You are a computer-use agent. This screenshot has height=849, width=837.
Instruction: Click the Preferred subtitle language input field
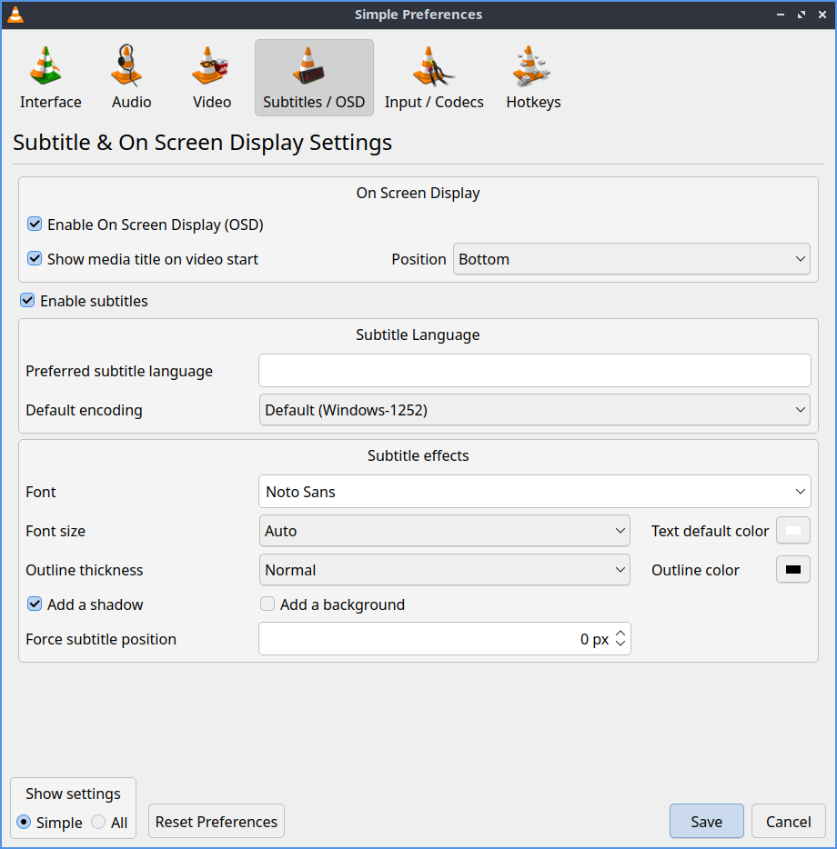pyautogui.click(x=535, y=371)
